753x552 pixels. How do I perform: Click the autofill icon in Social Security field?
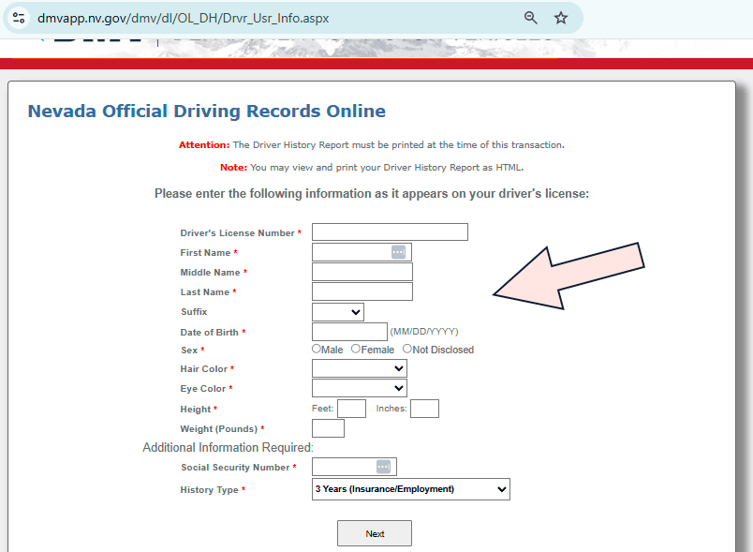pyautogui.click(x=383, y=467)
